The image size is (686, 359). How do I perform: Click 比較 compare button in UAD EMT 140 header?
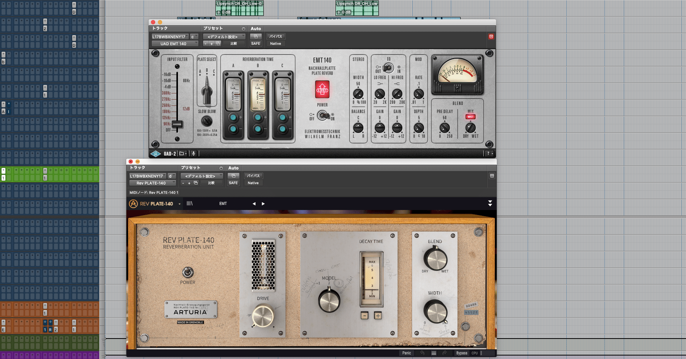(234, 44)
